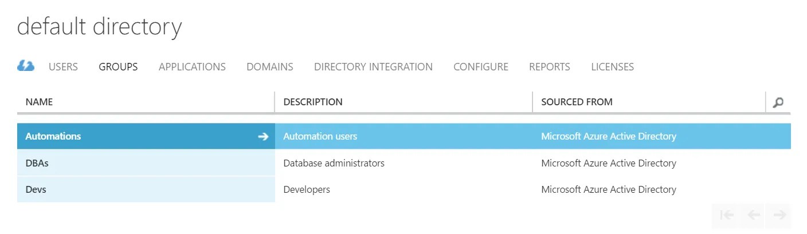Go to first page of groups
Viewport: 807px width, 234px height.
(x=727, y=215)
